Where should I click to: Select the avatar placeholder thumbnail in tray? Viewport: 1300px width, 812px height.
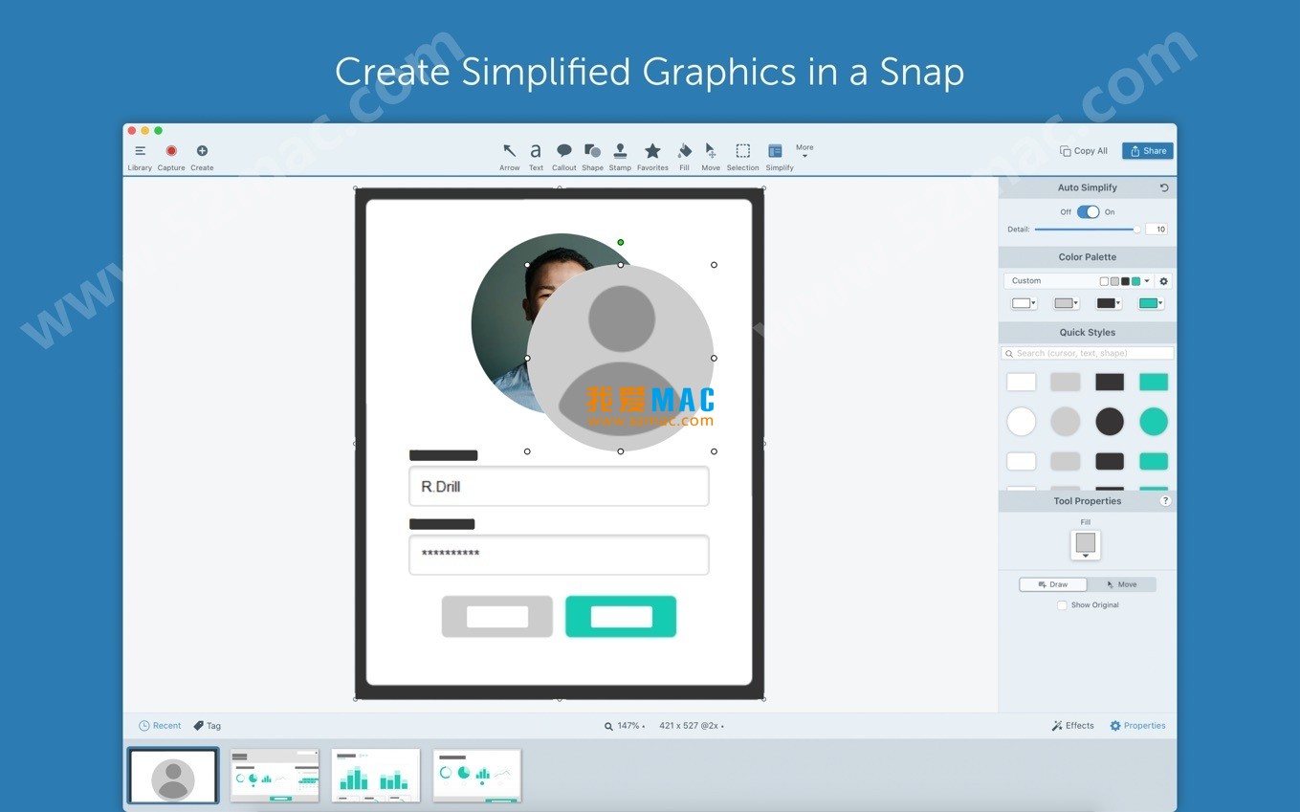point(173,776)
